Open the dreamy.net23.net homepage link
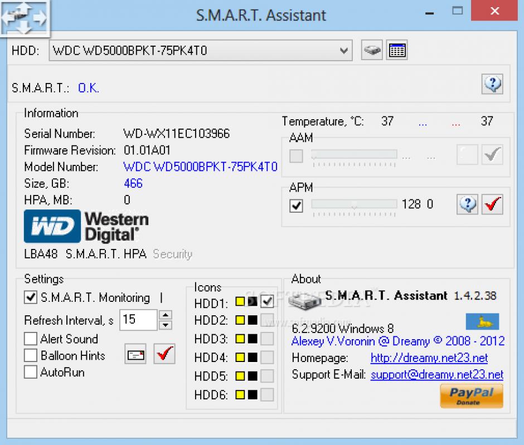Image resolution: width=524 pixels, height=445 pixels. [429, 358]
